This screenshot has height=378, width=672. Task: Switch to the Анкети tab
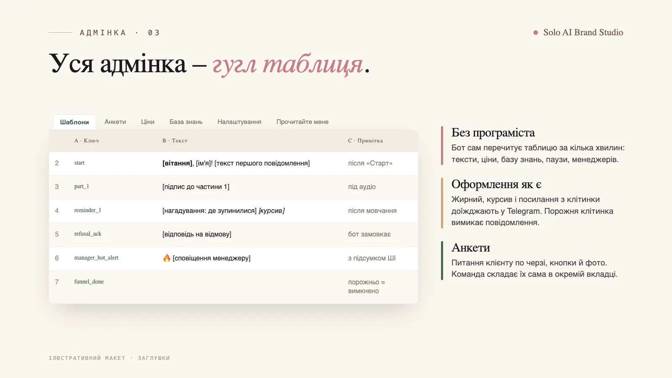[x=115, y=122]
